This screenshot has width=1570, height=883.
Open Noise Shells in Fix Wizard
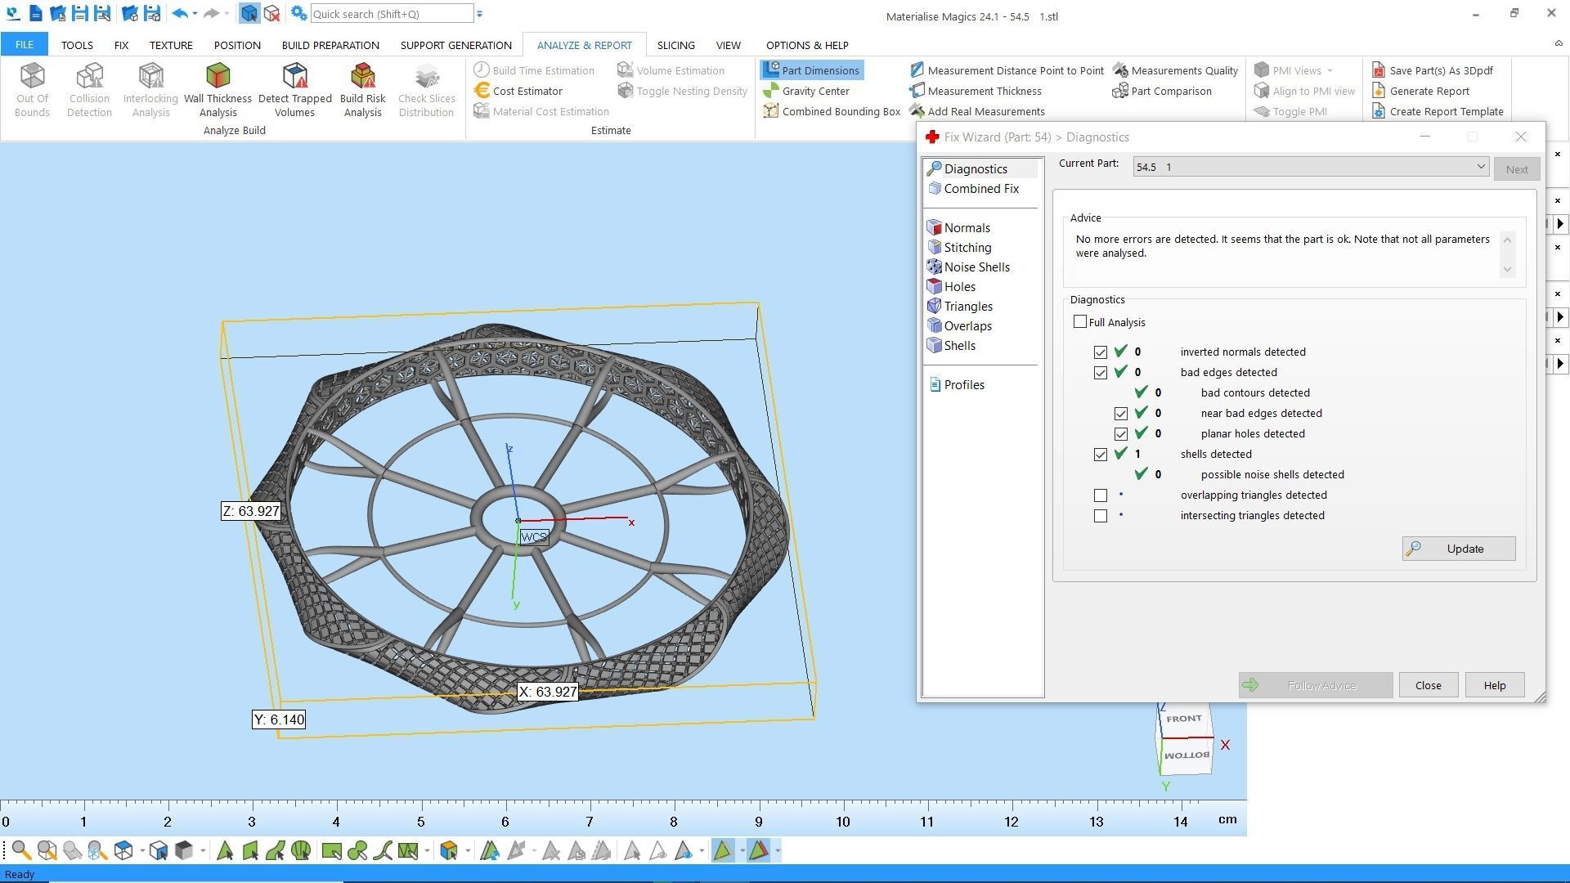[976, 267]
